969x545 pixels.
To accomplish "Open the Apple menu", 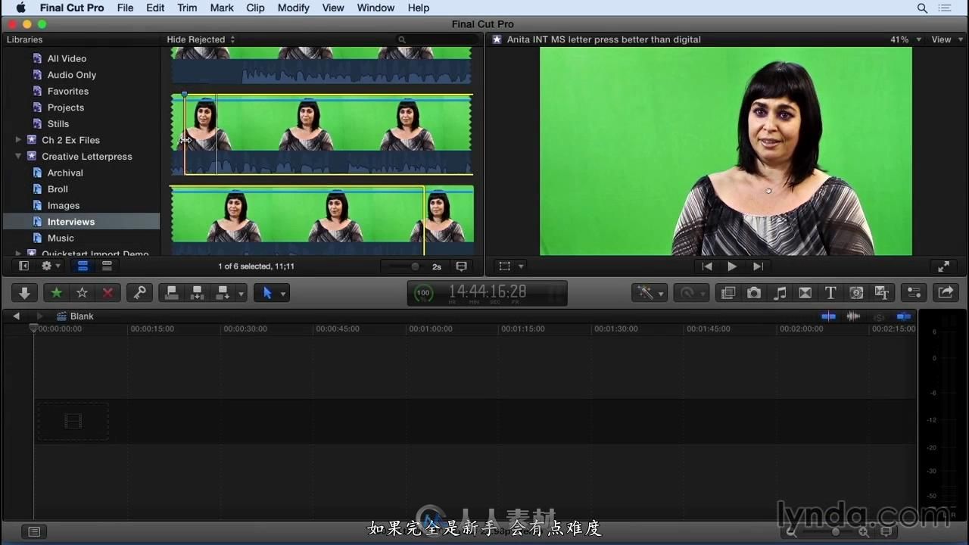I will (20, 8).
